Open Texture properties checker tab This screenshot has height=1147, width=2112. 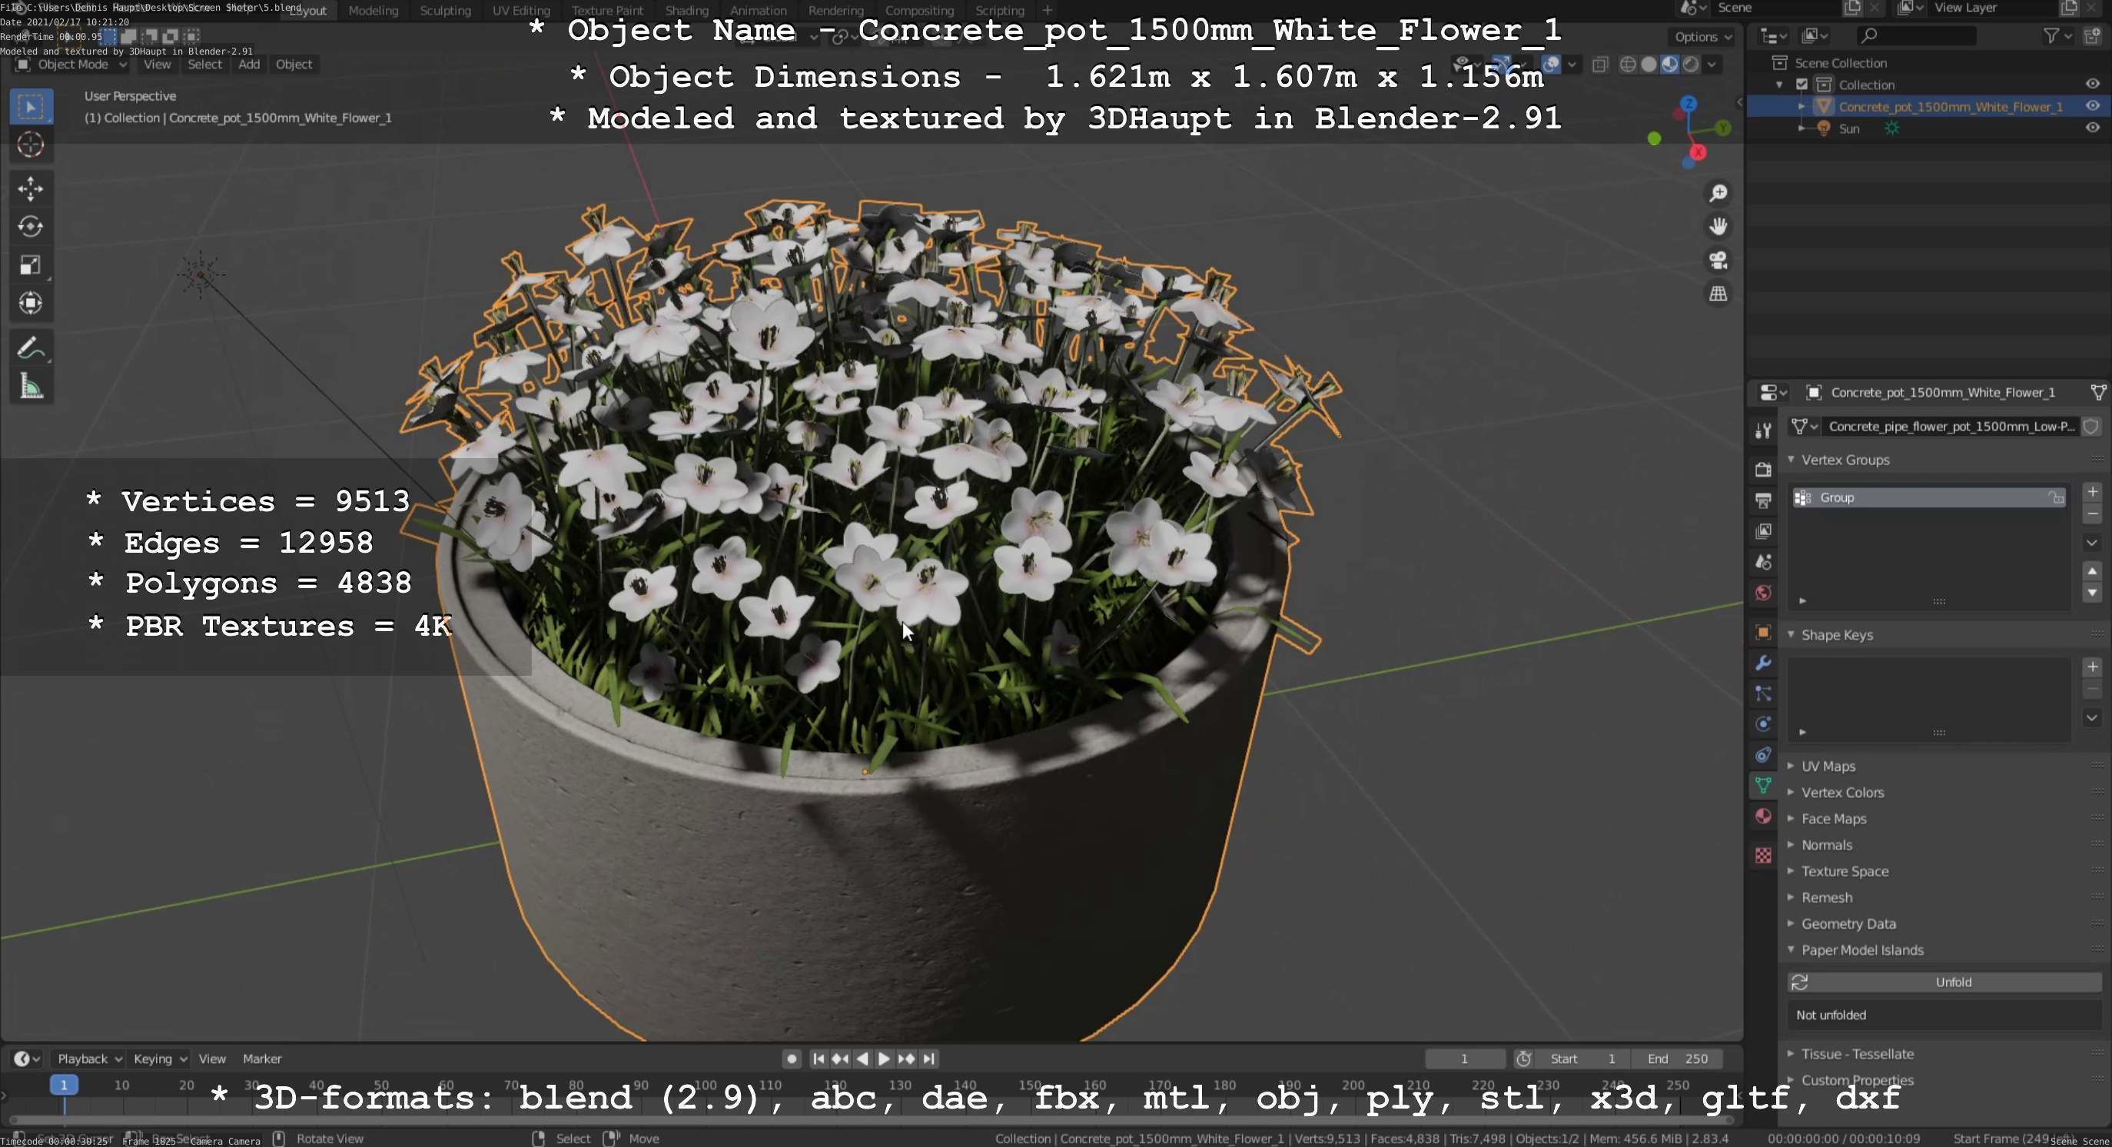1763,855
